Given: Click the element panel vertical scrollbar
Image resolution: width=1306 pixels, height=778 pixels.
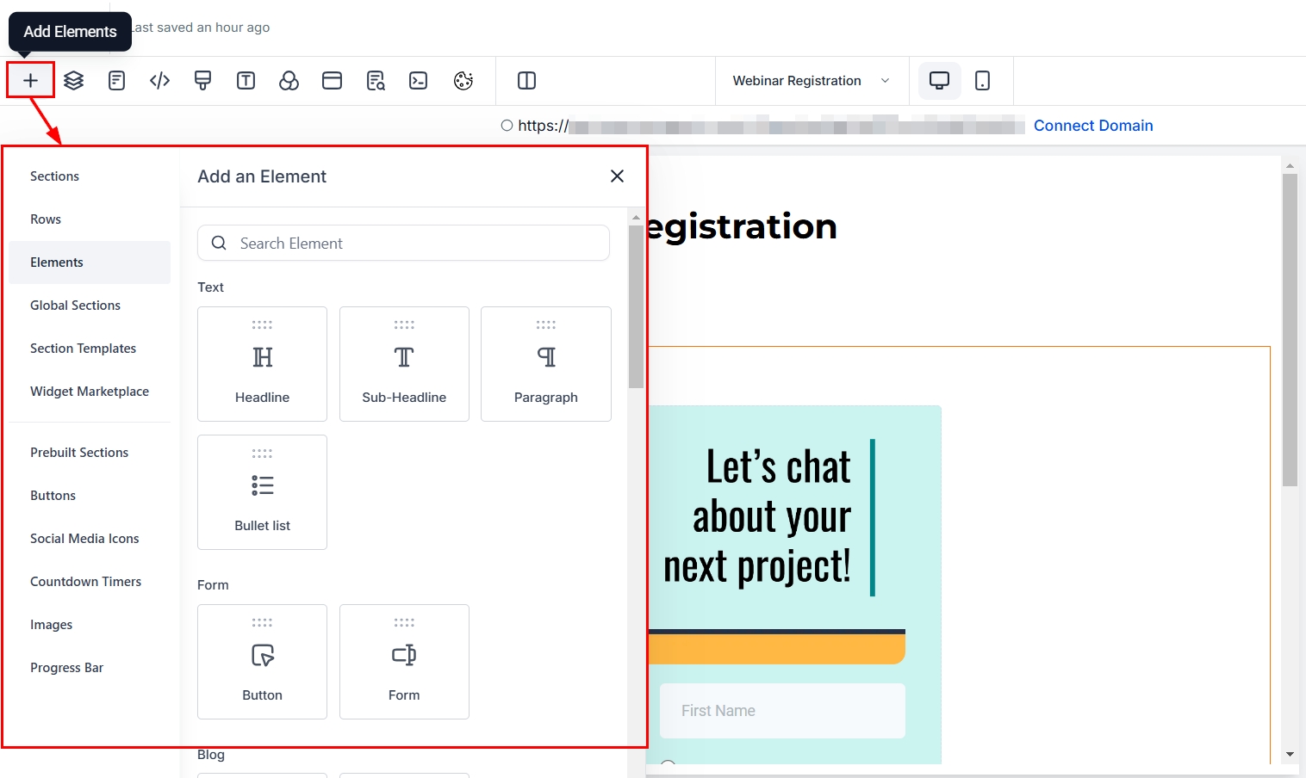Looking at the screenshot, I should point(636,306).
